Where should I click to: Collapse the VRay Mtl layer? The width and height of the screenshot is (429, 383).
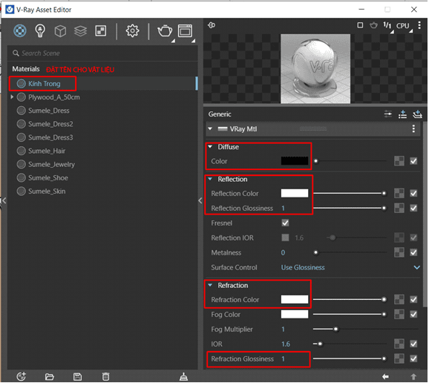pos(210,128)
